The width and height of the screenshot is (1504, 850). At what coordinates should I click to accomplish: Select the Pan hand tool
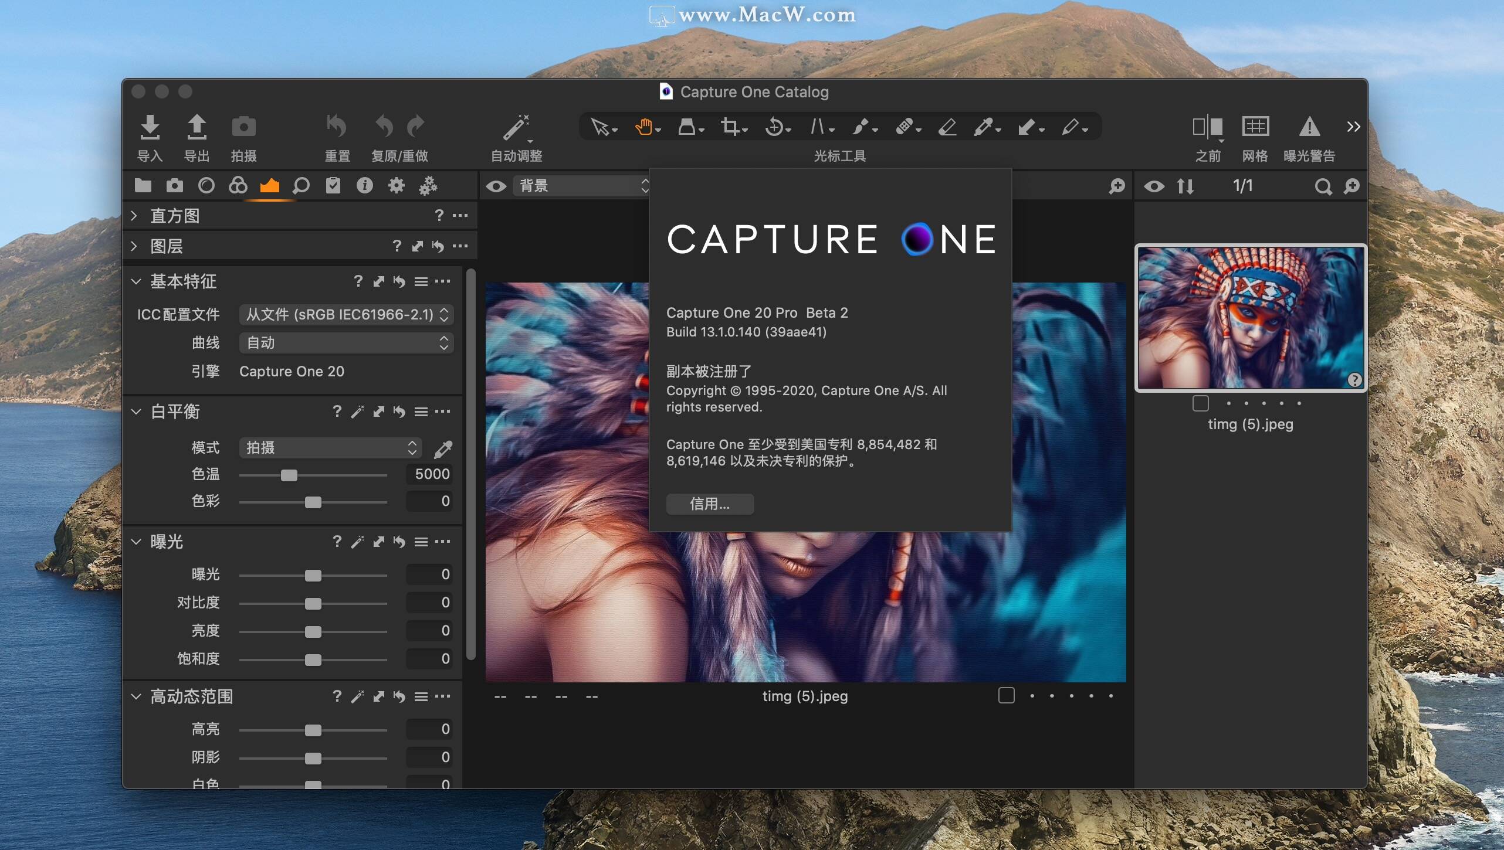tap(644, 127)
